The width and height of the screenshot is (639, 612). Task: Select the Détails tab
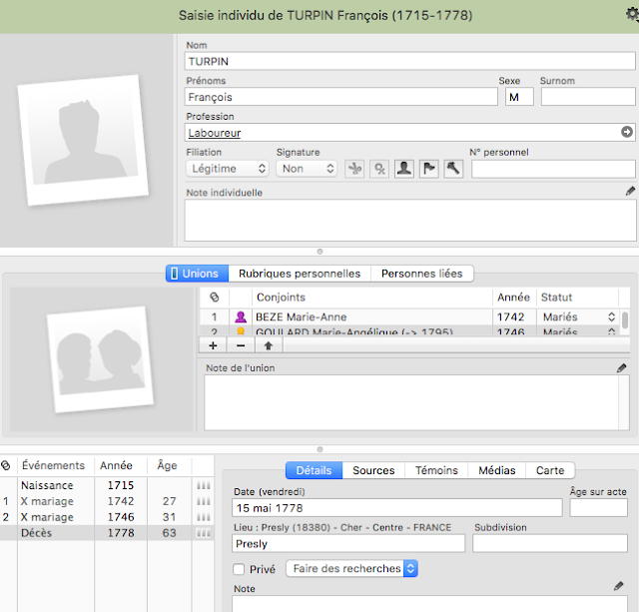(314, 470)
